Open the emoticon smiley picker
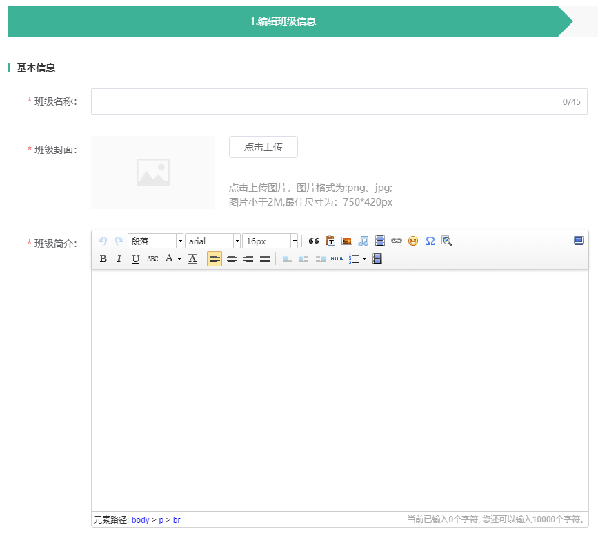This screenshot has width=598, height=536. click(413, 241)
